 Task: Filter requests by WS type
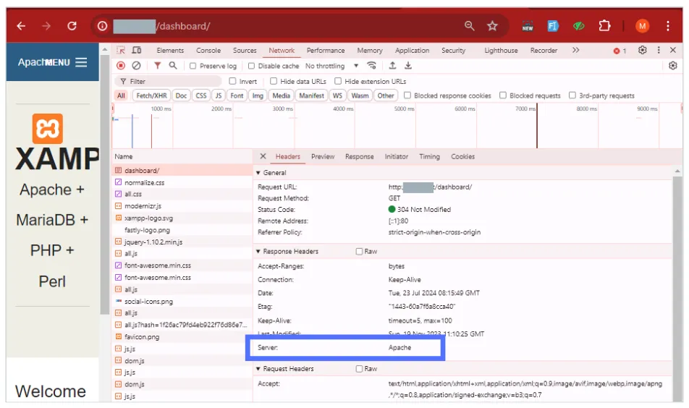[x=337, y=95]
